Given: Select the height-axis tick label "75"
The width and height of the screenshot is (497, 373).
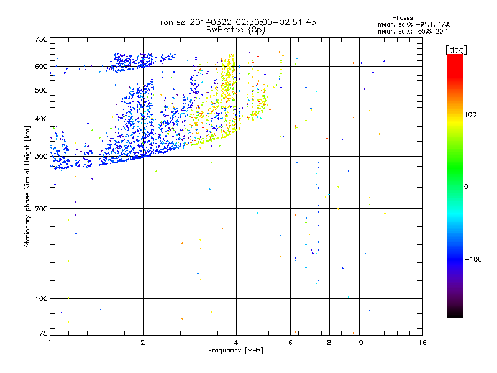Looking at the screenshot, I should click(43, 333).
